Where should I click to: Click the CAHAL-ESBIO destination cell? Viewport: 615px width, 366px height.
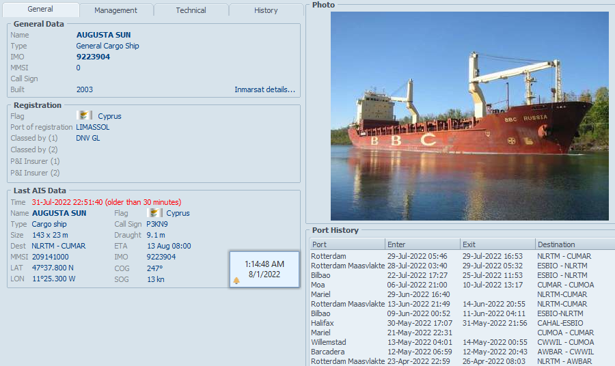point(560,323)
